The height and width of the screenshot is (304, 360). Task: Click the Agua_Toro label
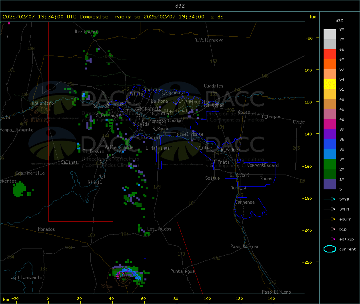point(43,103)
